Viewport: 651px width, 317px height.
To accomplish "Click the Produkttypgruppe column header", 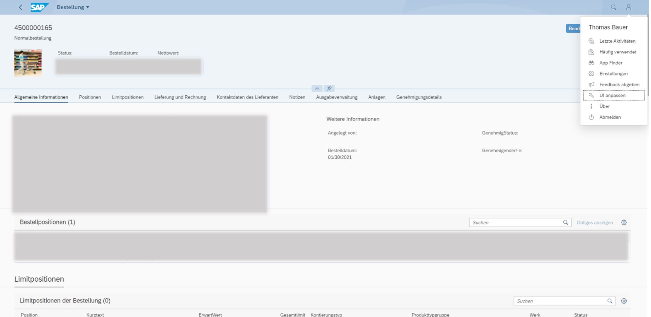I will pos(430,315).
